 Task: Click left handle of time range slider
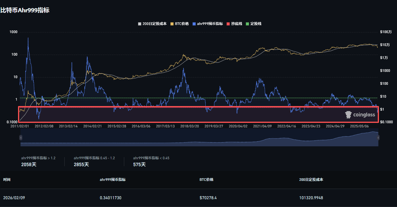point(21,138)
